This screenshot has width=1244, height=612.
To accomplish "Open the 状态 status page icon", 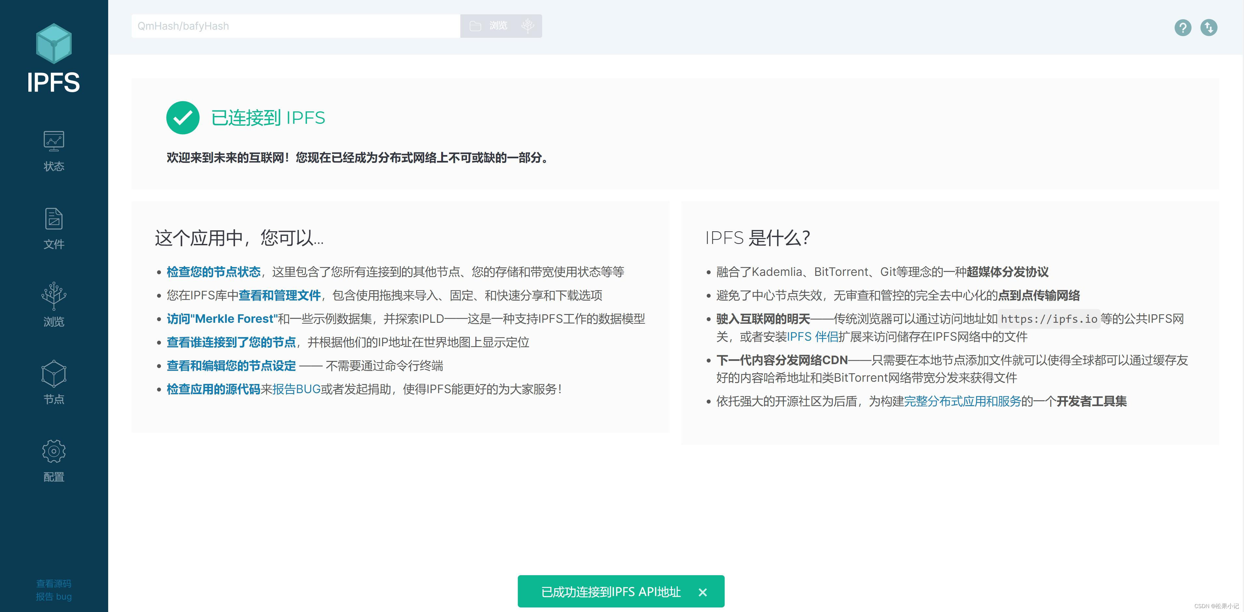I will coord(54,141).
